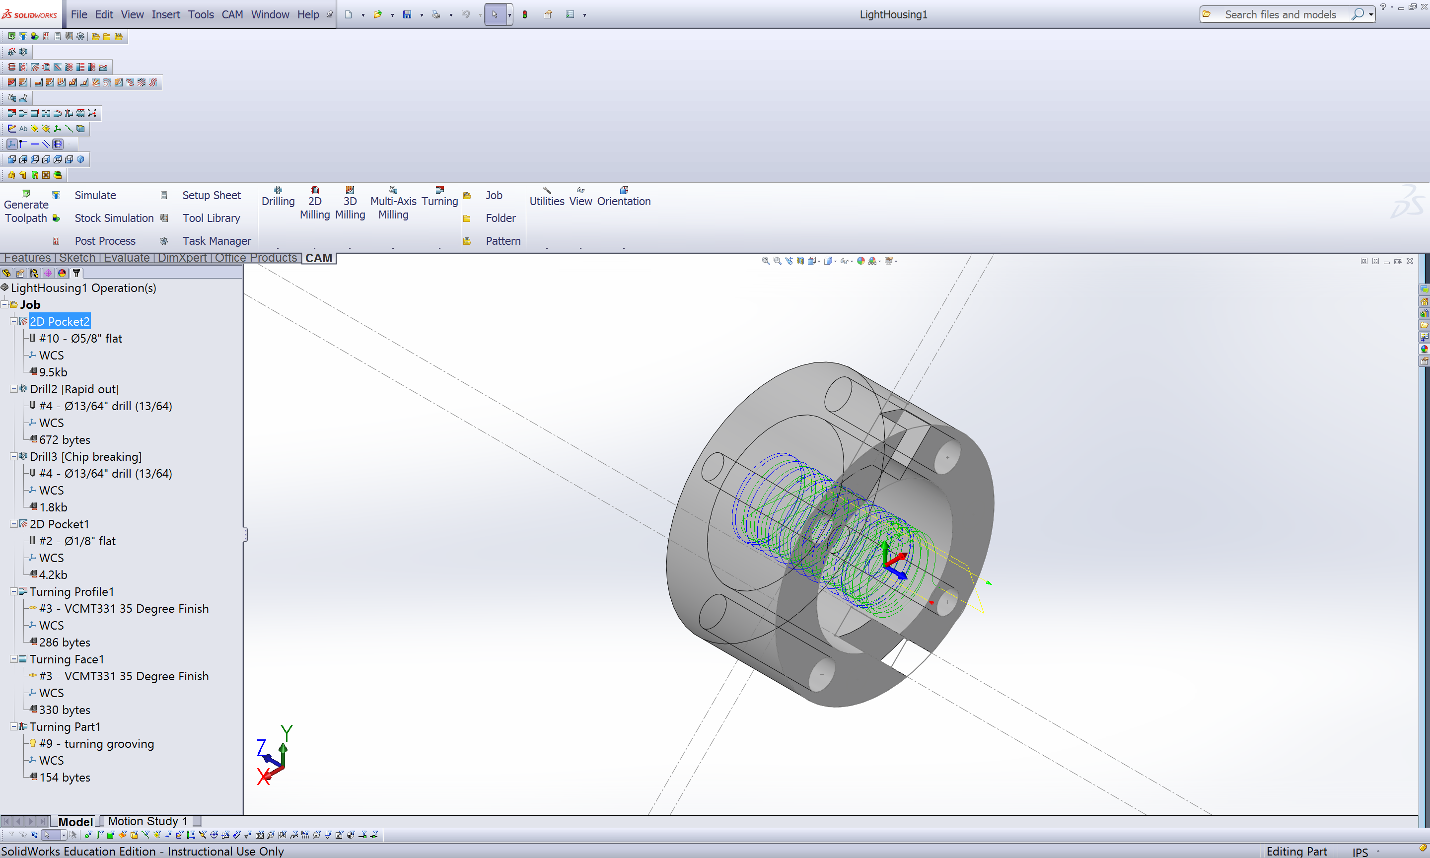Click the New document icon in the top toolbar

[x=349, y=14]
